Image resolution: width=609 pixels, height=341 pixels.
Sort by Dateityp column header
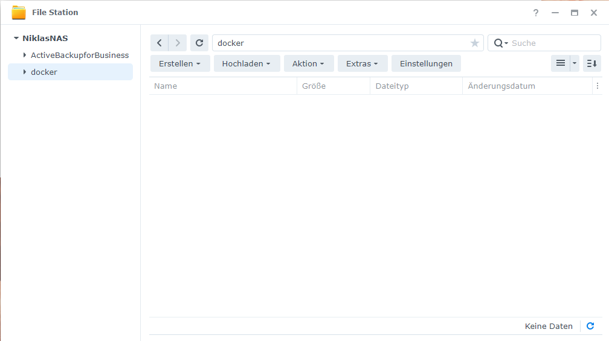(416, 86)
